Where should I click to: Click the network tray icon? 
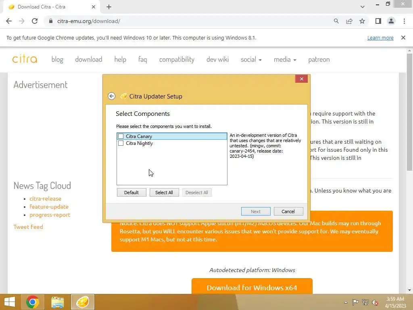pos(365,302)
